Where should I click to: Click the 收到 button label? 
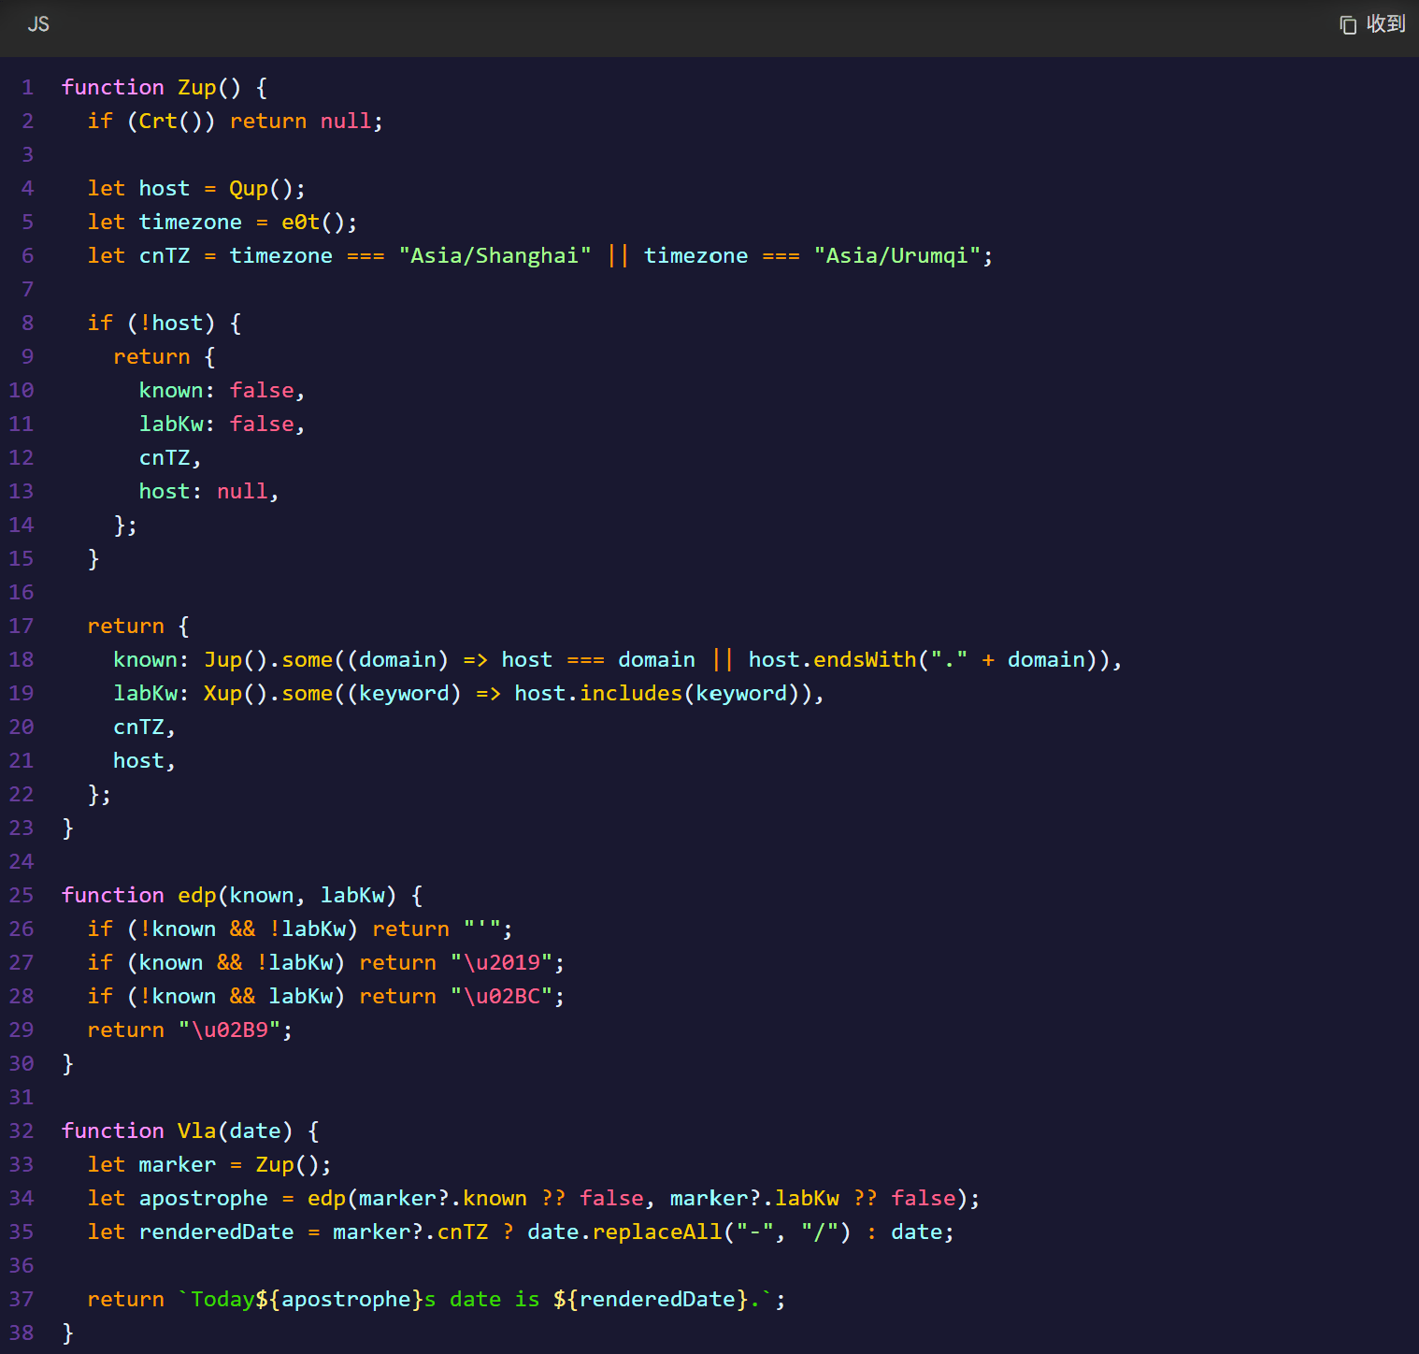click(1386, 24)
